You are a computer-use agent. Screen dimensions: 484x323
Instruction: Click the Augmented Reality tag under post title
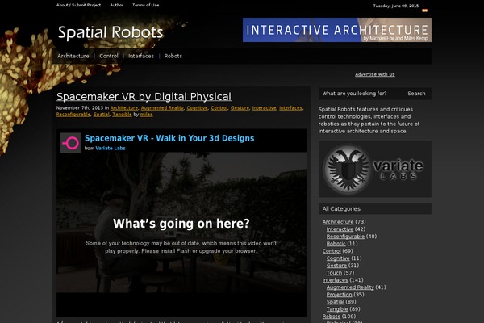(x=162, y=108)
